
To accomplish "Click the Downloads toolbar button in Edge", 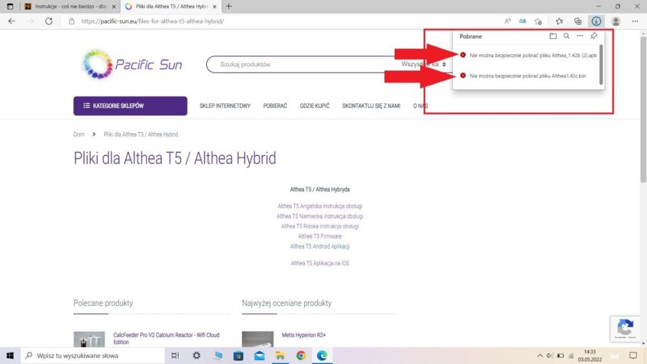I will point(596,21).
